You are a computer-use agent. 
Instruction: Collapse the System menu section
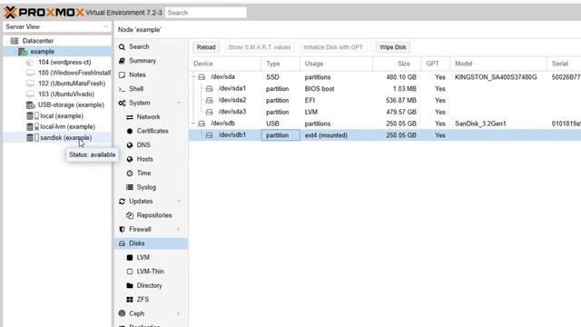pos(179,103)
